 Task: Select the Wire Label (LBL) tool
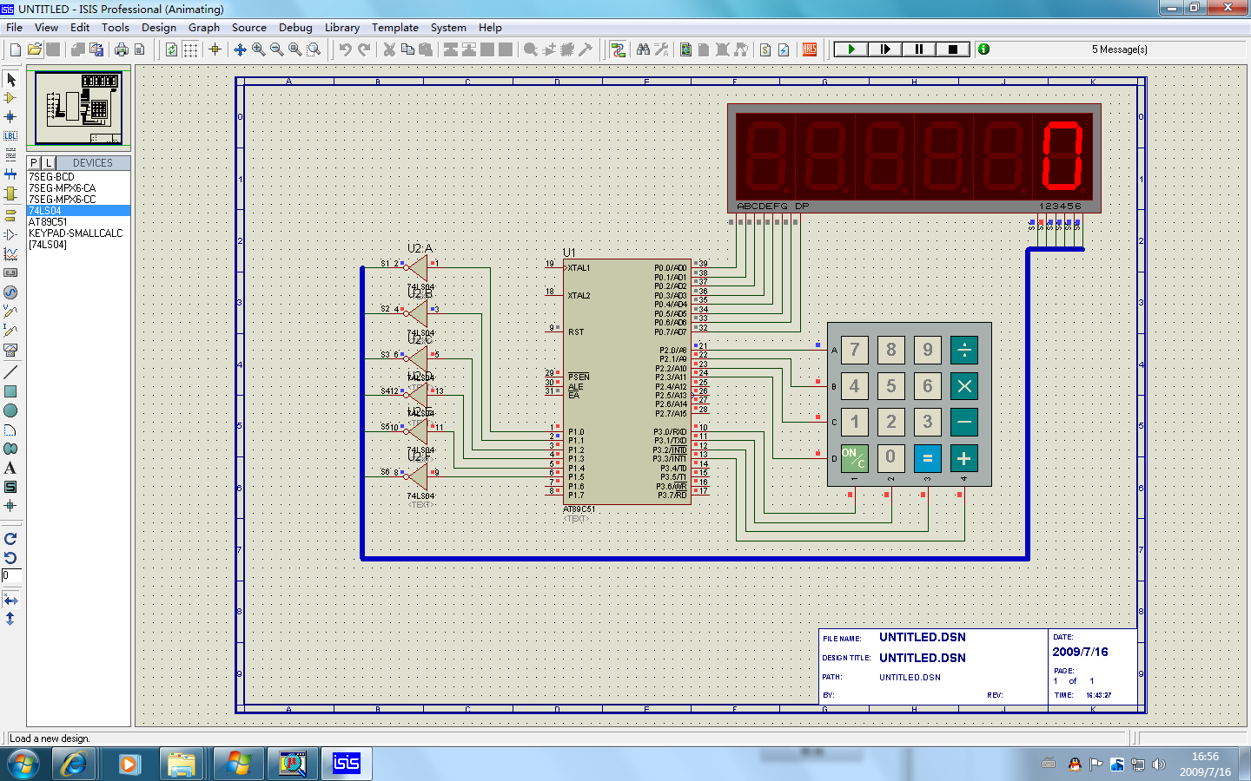tap(10, 135)
